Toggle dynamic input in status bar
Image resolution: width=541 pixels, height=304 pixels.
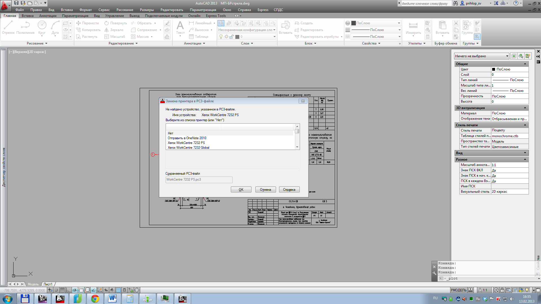[x=106, y=290]
